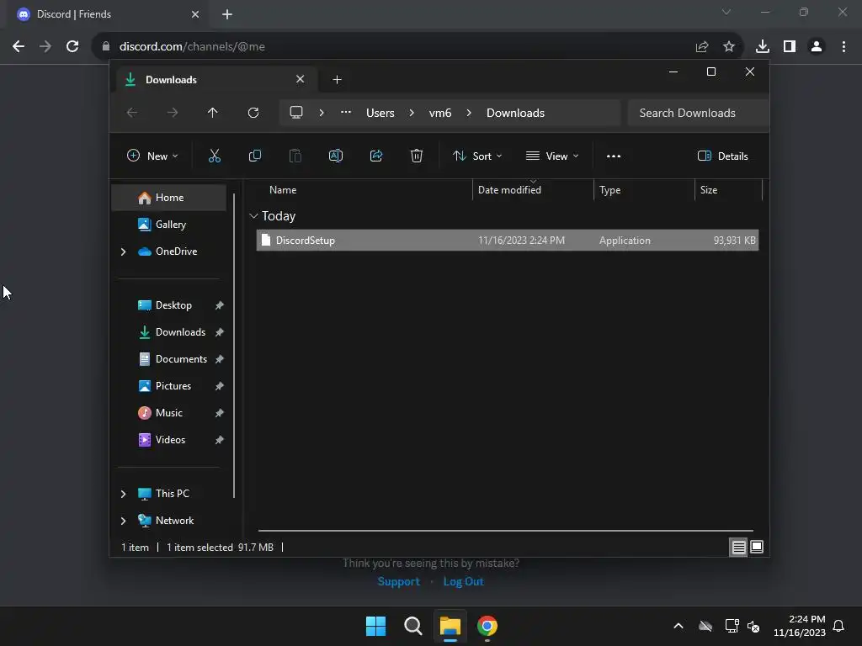Sort by Date modified column header
862x646 pixels.
[x=509, y=190]
